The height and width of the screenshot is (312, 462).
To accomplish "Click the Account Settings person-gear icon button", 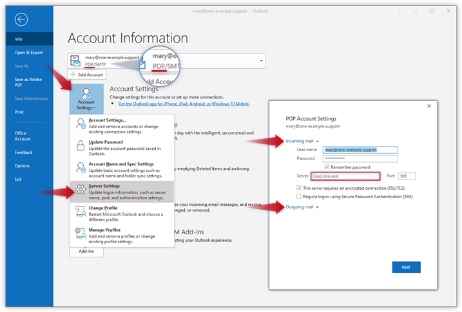I will point(86,99).
